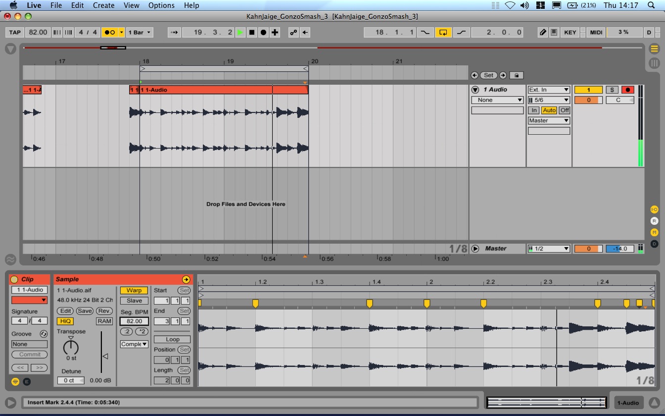Arm track 1 Audio for recording

[x=627, y=90]
